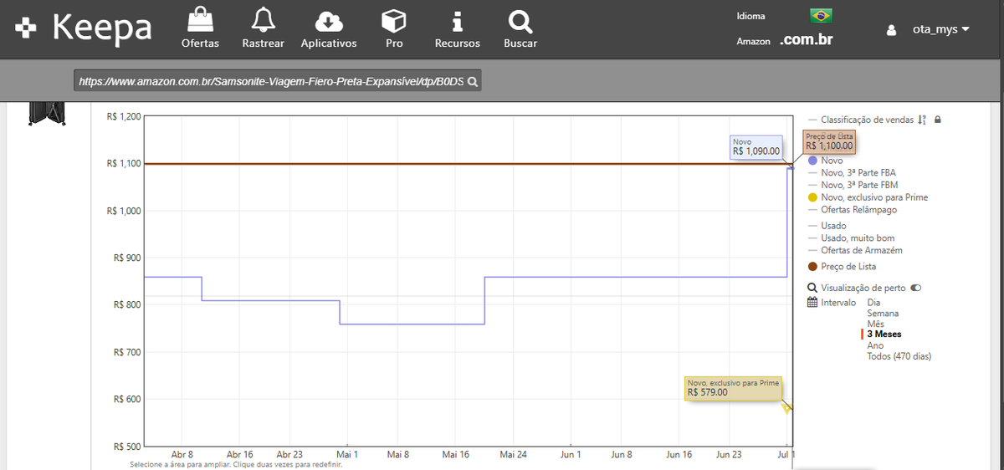
Task: Open the Amazon .com.br domain selector
Action: (806, 40)
